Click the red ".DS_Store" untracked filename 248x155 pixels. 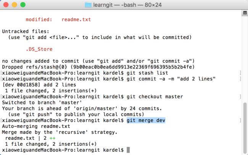point(39,49)
